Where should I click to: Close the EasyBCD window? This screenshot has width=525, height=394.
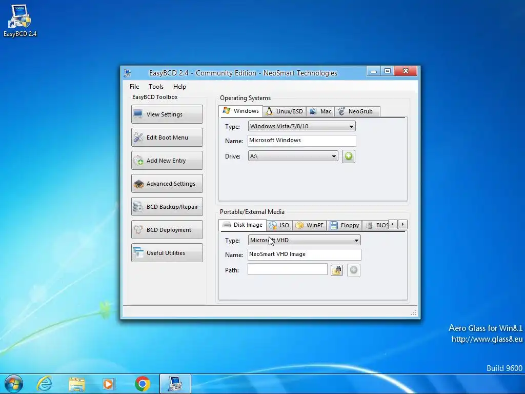pyautogui.click(x=406, y=71)
